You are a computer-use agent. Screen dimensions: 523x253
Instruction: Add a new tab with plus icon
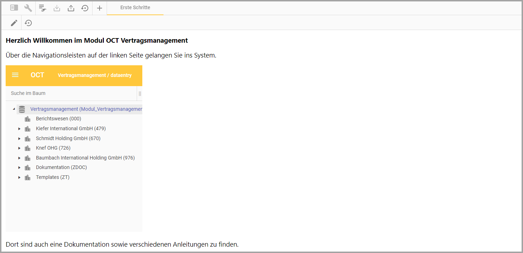pos(100,8)
